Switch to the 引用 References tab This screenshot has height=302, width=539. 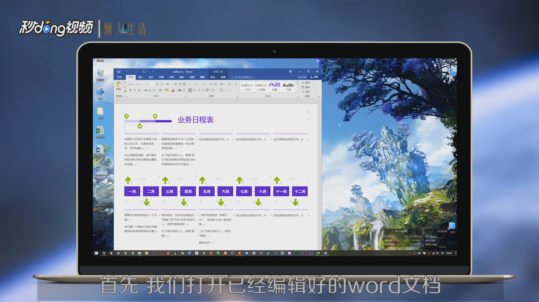coord(172,77)
